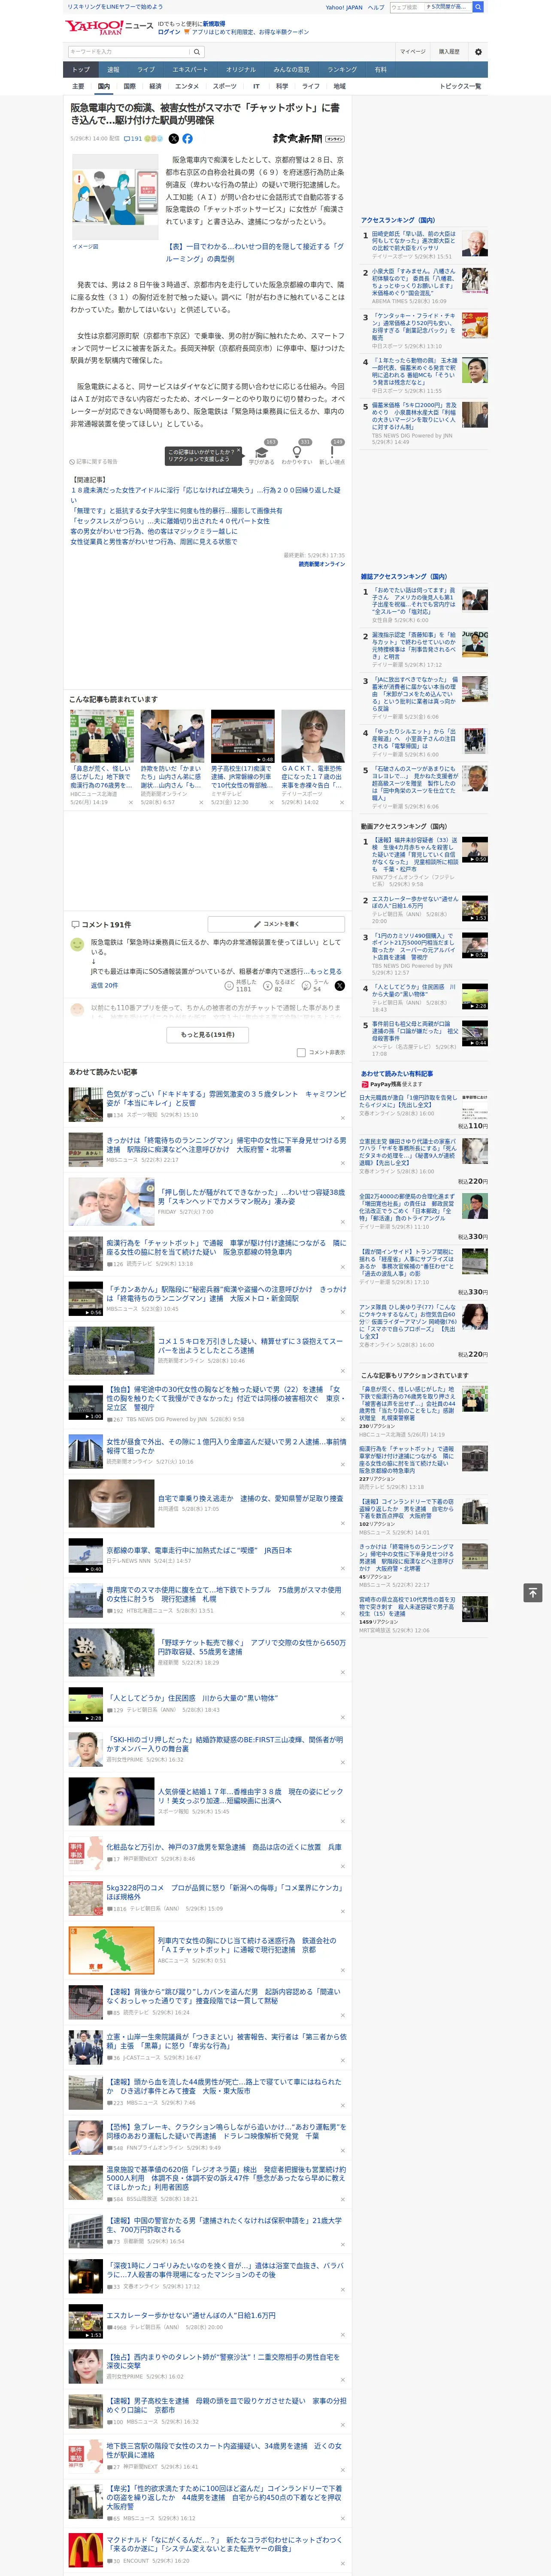Viewport: 551px width, 2576px height.
Task: Report this article via 記事に関する報告
Action: (x=93, y=462)
